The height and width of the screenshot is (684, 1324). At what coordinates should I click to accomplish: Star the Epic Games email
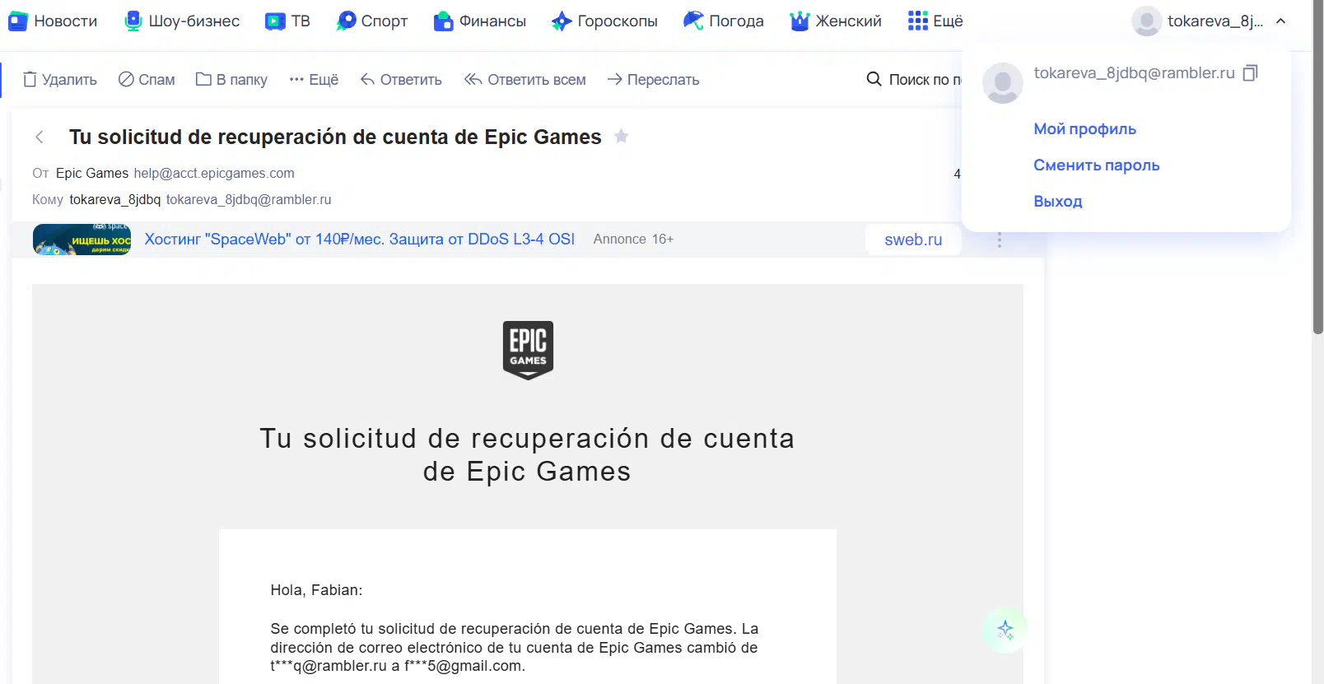622,137
